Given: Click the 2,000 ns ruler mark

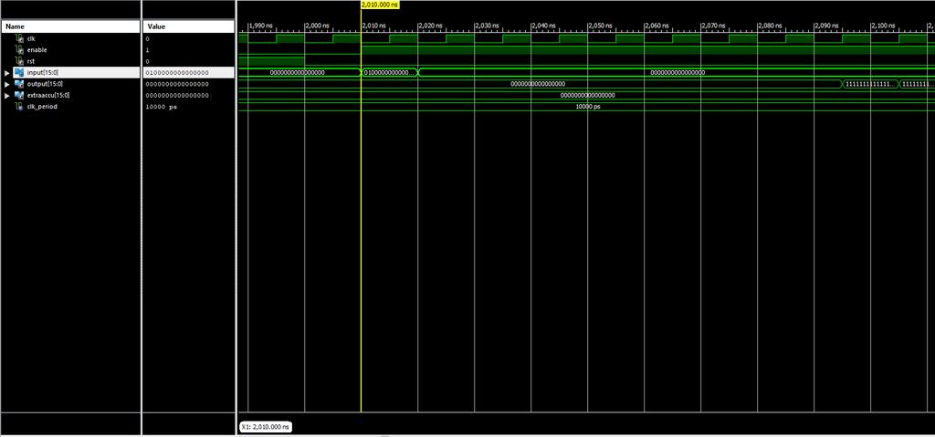Looking at the screenshot, I should click(x=317, y=26).
